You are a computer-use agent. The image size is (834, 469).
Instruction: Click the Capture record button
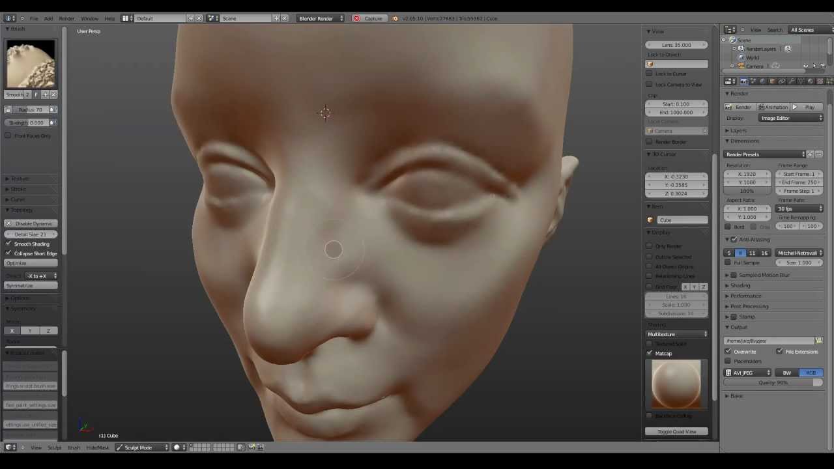(x=368, y=18)
